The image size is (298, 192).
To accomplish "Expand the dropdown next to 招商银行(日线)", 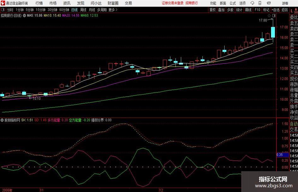I will point(24,15).
